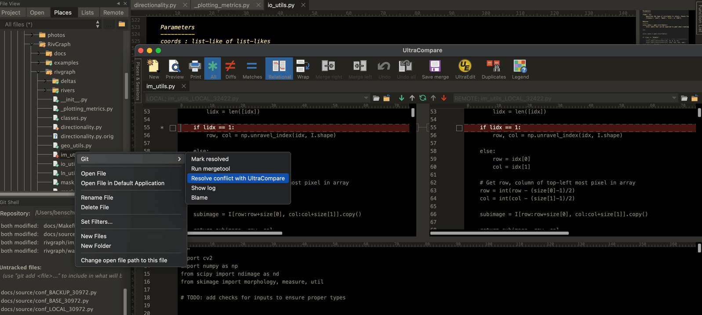This screenshot has height=315, width=702.
Task: Click the red down arrow icon
Action: click(x=444, y=98)
